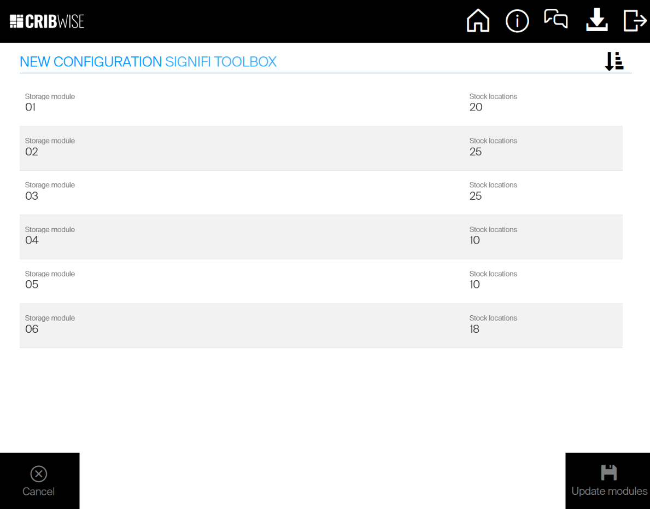This screenshot has width=650, height=509.
Task: Click the CRIBWISE logo
Action: pos(47,21)
